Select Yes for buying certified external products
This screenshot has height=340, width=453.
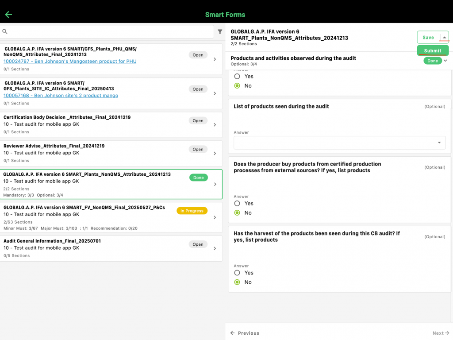[x=237, y=203]
